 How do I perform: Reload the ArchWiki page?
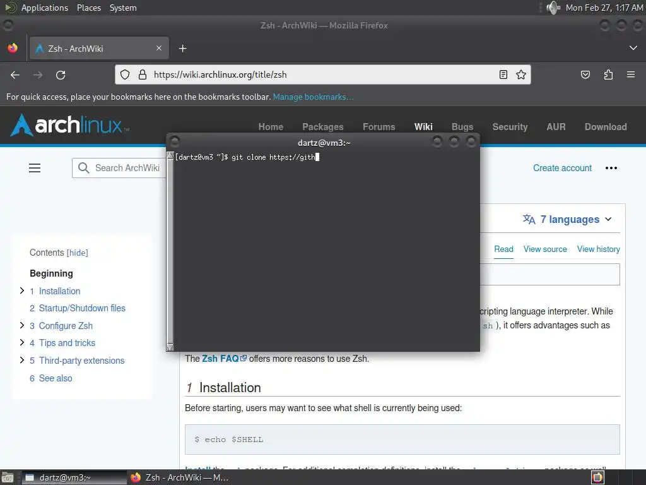pyautogui.click(x=61, y=75)
